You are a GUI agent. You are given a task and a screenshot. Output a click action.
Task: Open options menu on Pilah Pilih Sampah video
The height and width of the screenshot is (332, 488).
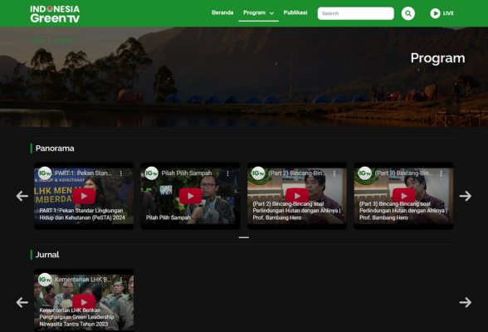click(227, 173)
